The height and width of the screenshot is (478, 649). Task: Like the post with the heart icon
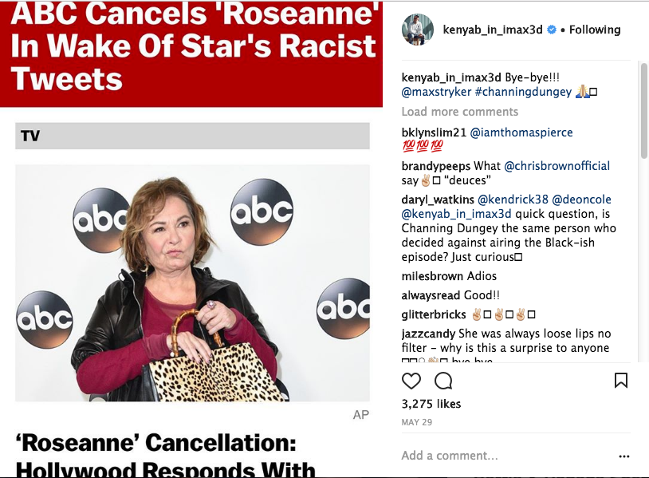tap(411, 381)
